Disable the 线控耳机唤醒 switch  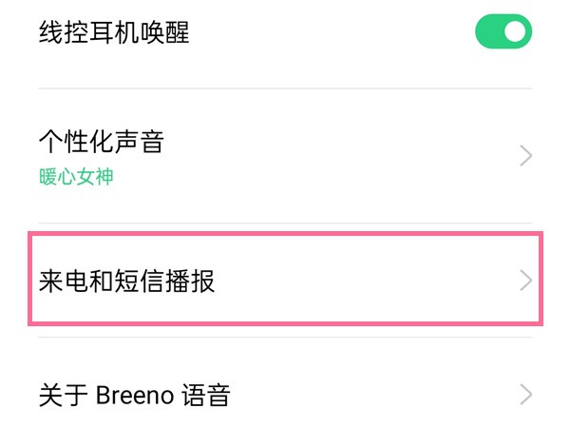[503, 33]
